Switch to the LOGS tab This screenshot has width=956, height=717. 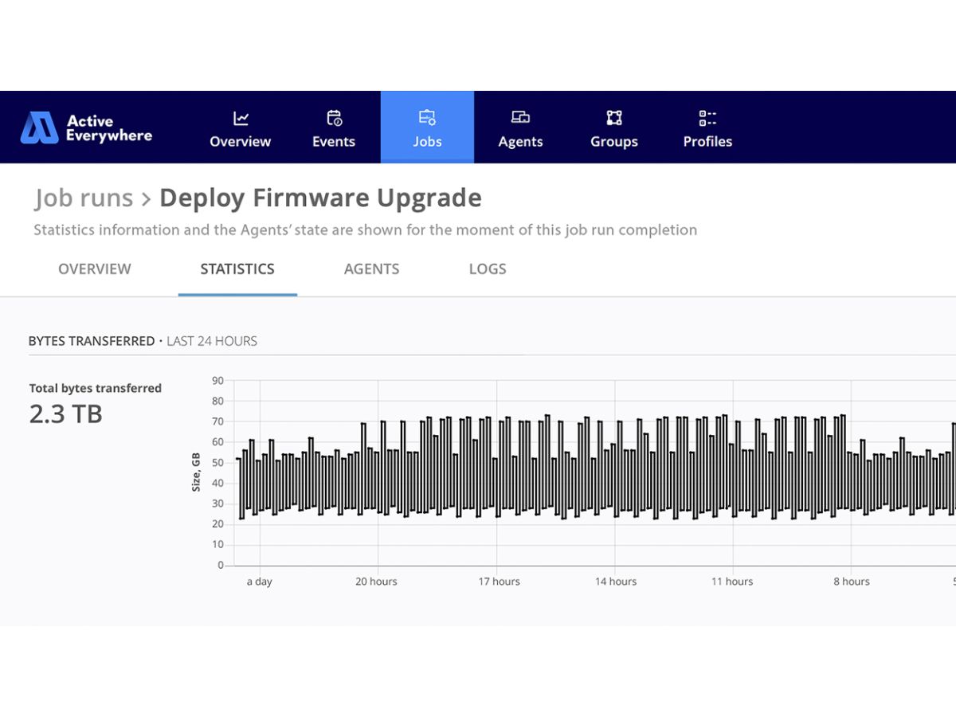point(488,269)
